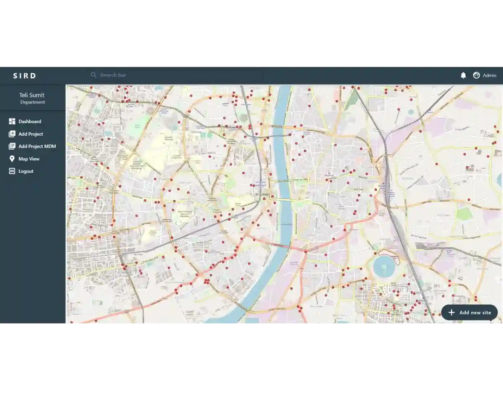503x419 pixels.
Task: Open the Admin account label
Action: 489,75
